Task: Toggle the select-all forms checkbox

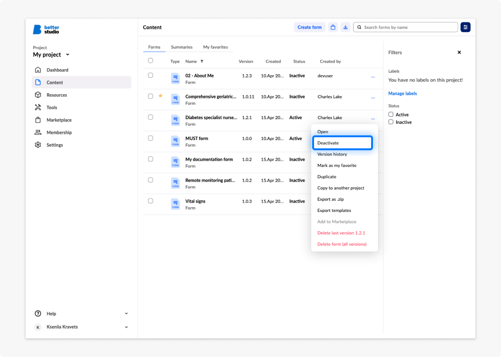Action: [150, 61]
